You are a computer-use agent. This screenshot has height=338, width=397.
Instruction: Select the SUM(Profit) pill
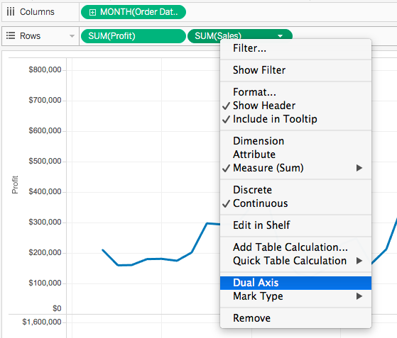pyautogui.click(x=134, y=36)
